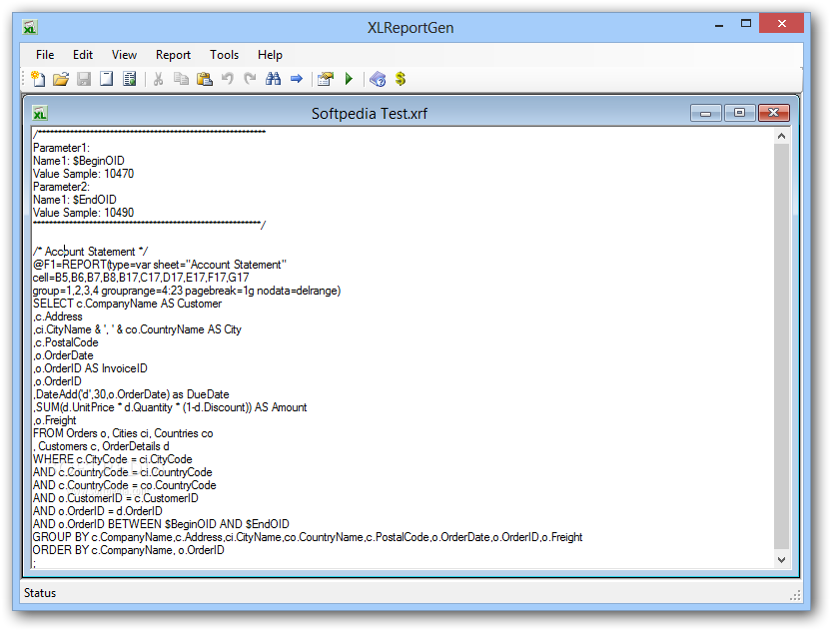The width and height of the screenshot is (831, 631).
Task: Click 'AND o.OrderID = d.OrderID' line
Action: (98, 511)
